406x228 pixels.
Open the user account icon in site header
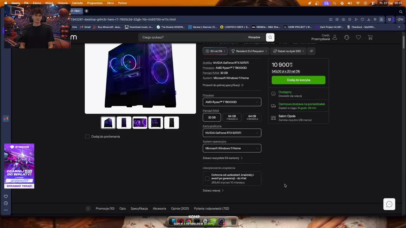pos(335,37)
